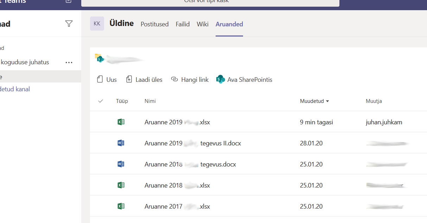Click Ava SharePointis button

tap(244, 80)
